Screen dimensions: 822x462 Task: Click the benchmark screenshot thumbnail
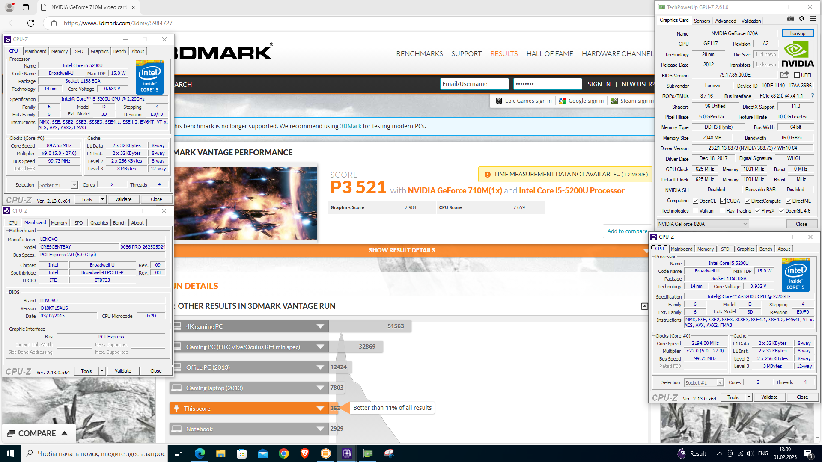tap(246, 204)
